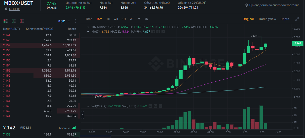The image size is (305, 138).
Task: Select the 4H interval
Action: tap(116, 19)
